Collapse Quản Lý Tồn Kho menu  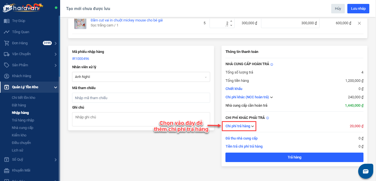click(x=55, y=87)
